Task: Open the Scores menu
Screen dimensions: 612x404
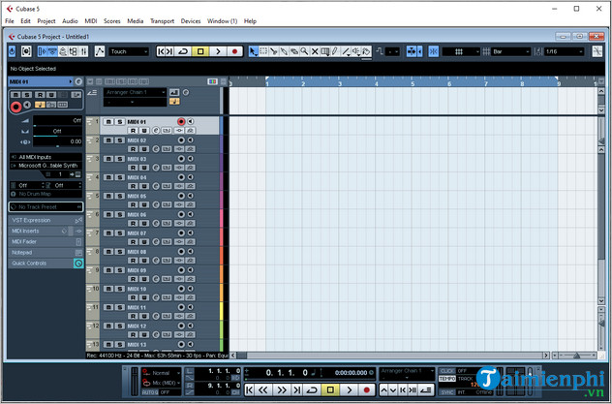Action: 112,21
